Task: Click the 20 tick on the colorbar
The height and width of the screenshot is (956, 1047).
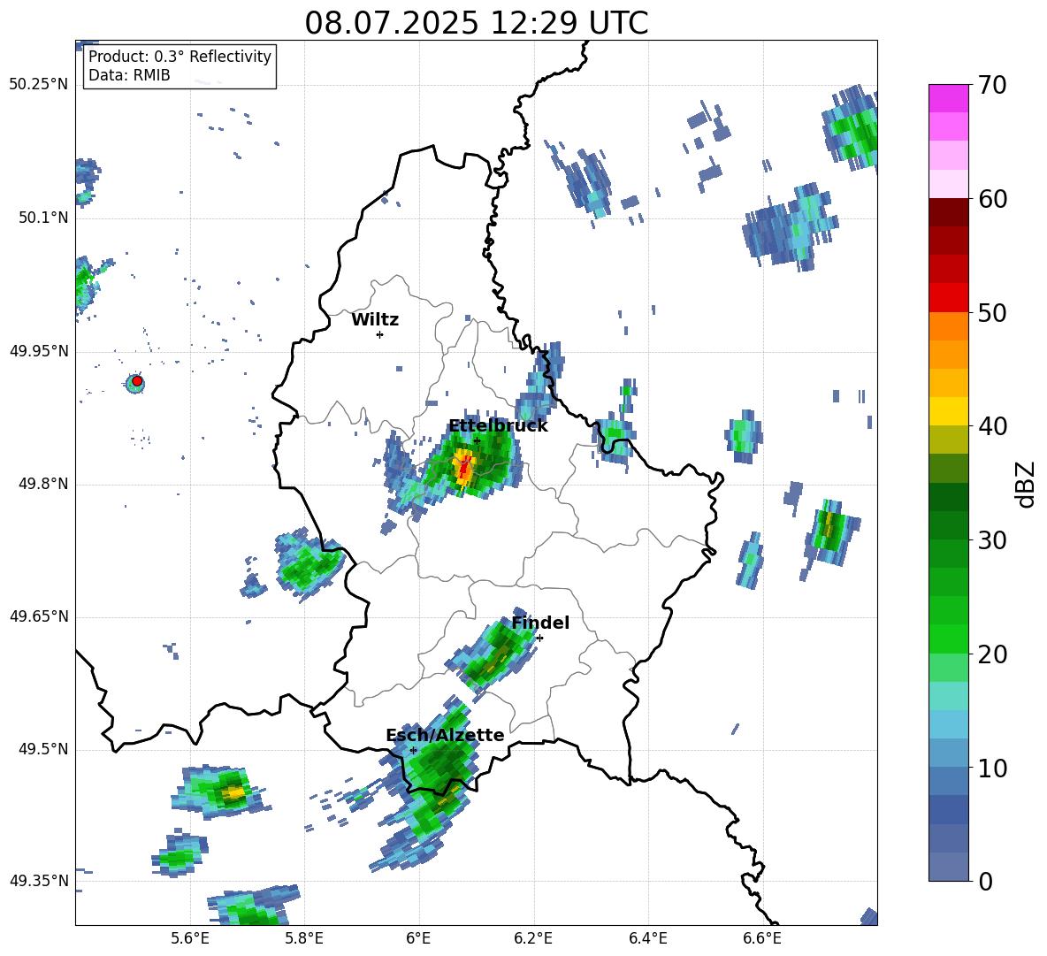Action: point(992,654)
